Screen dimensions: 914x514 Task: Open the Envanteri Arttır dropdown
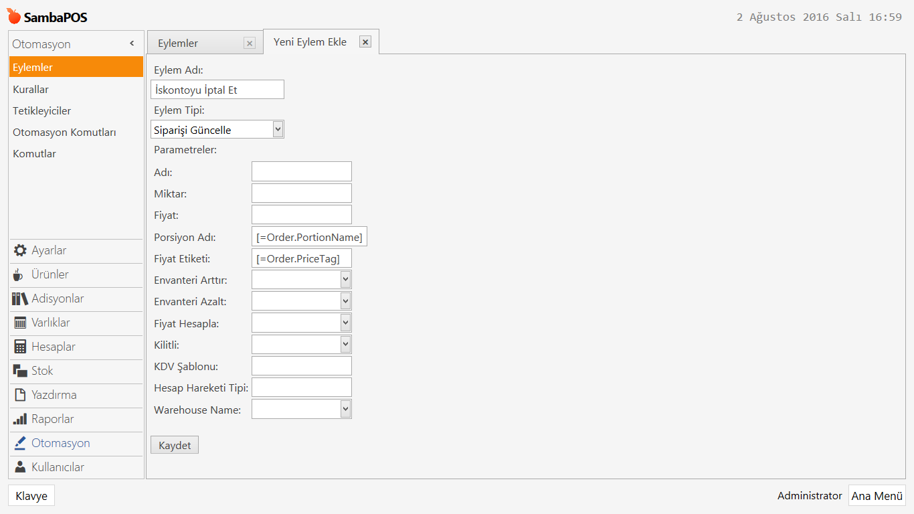pyautogui.click(x=345, y=279)
